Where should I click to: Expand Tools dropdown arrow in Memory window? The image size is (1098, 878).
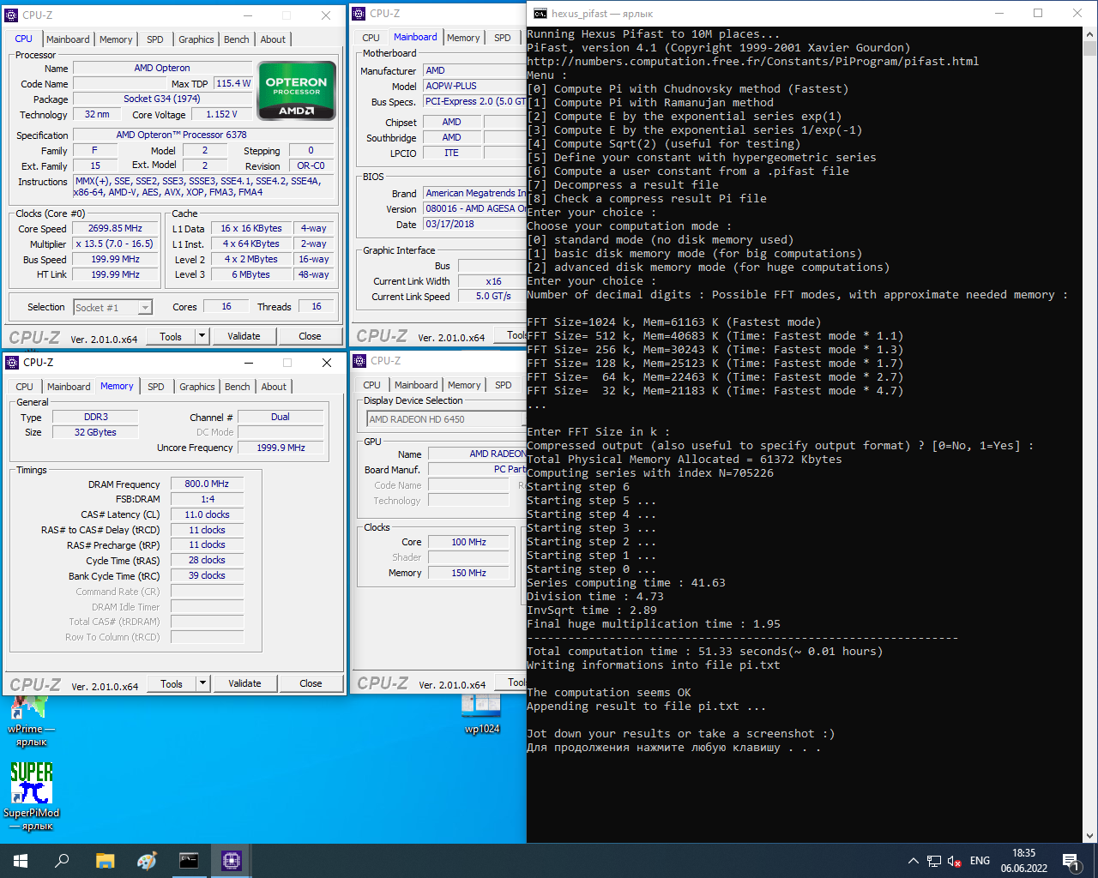point(203,683)
